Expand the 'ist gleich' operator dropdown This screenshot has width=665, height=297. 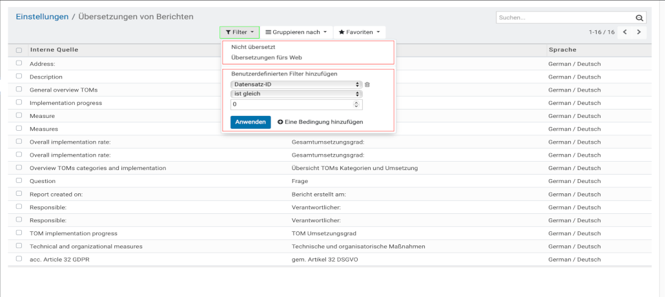point(296,94)
